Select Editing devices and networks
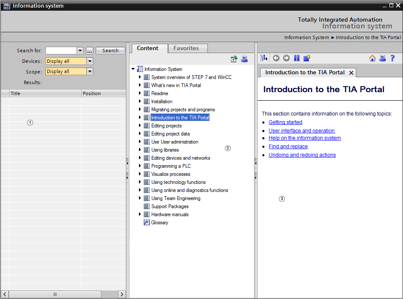This screenshot has width=403, height=299. point(181,158)
